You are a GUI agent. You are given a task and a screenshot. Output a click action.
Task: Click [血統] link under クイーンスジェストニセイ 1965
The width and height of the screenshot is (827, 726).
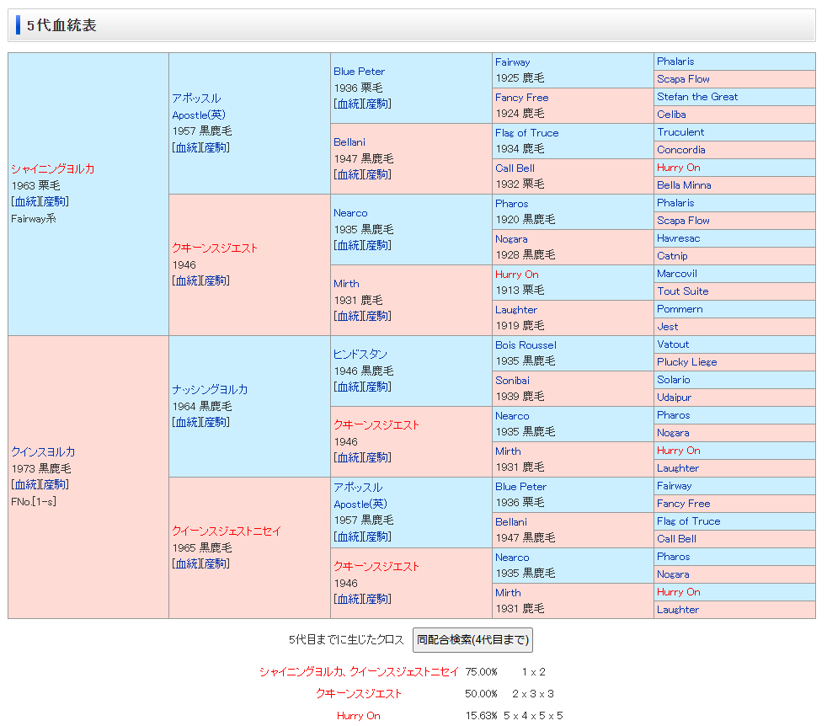pos(187,563)
